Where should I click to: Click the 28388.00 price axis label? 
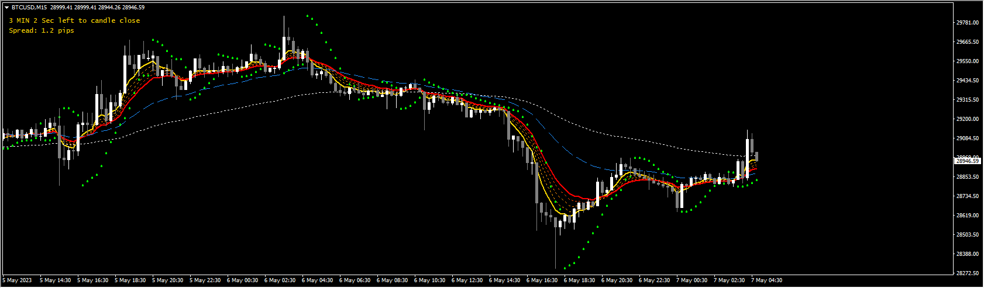968,254
